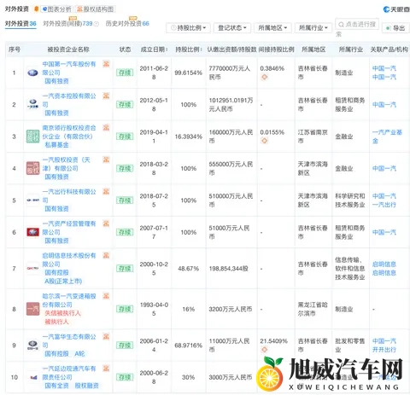Click the A股(正常上市) tag of 启明信息
The height and width of the screenshot is (395, 410).
point(63,282)
